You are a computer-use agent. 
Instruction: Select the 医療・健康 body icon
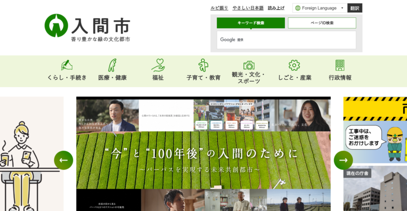112,65
